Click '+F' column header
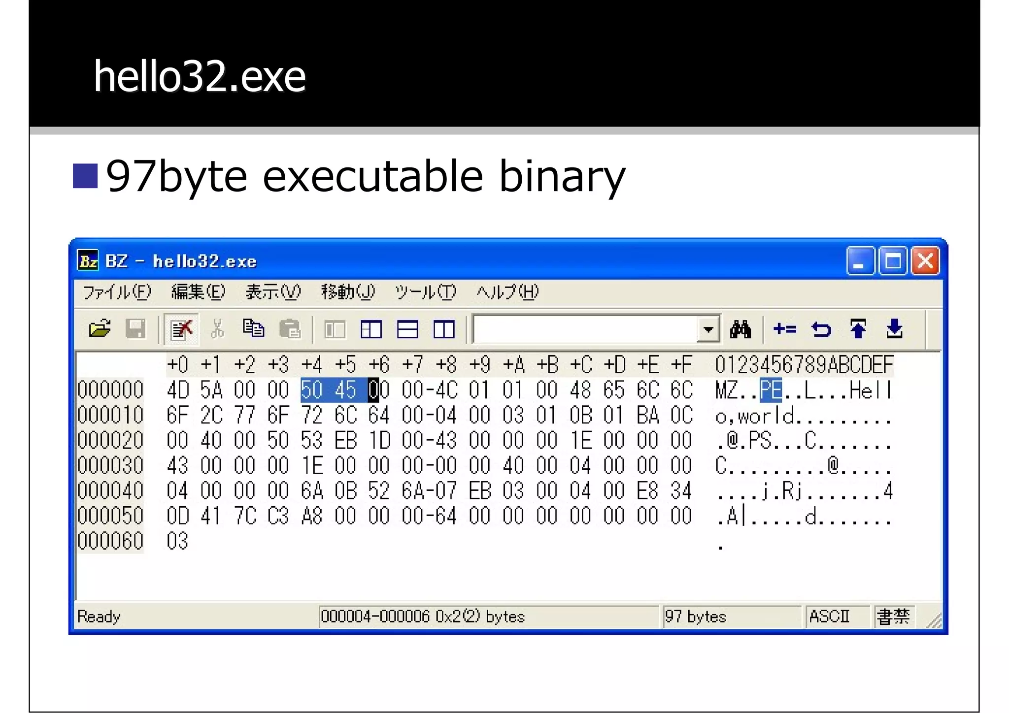Viewport: 1009px width, 713px height. point(682,365)
